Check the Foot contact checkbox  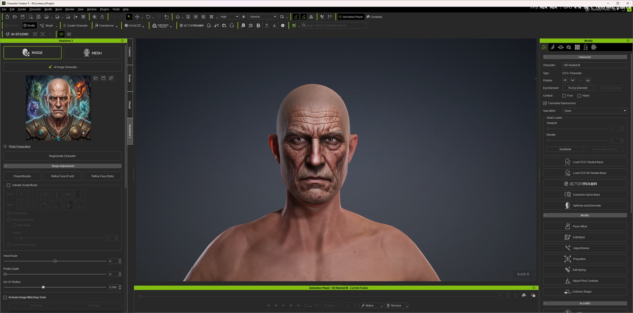click(x=564, y=96)
